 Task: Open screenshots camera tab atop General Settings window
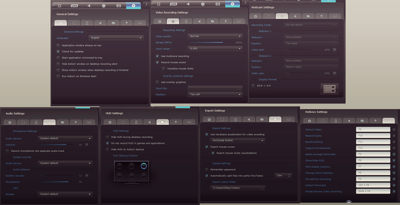coord(119,5)
